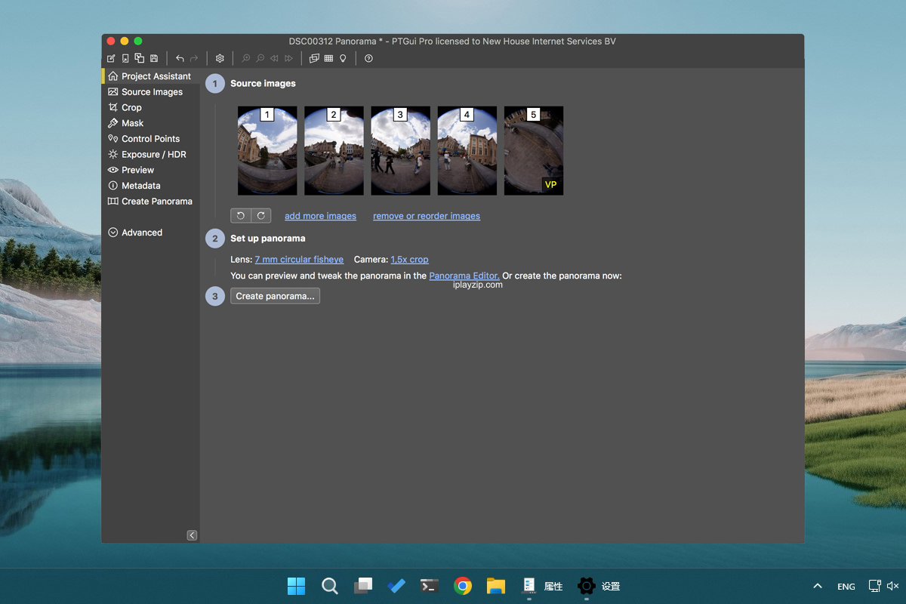Rotate images counterclockwise button

coord(241,215)
